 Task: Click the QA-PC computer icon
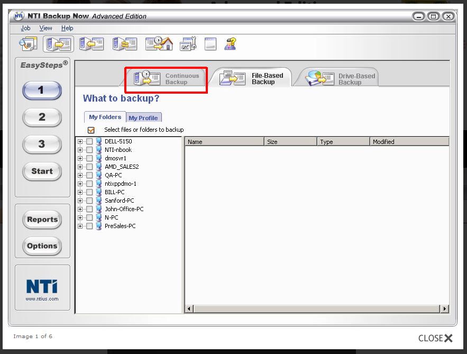click(x=99, y=175)
